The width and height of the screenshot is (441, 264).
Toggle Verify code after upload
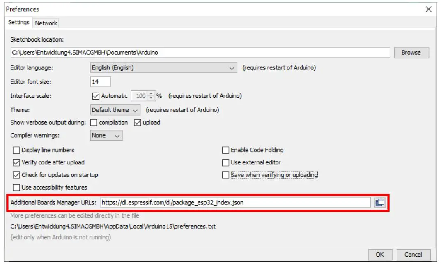[16, 162]
